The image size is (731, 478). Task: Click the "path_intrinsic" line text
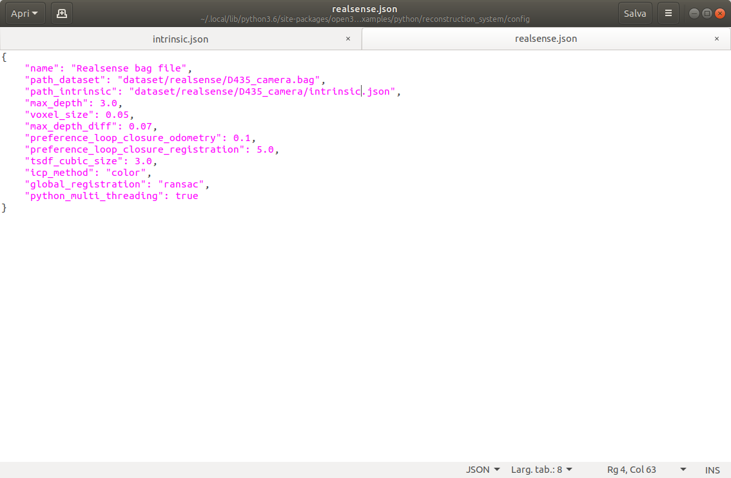(213, 91)
